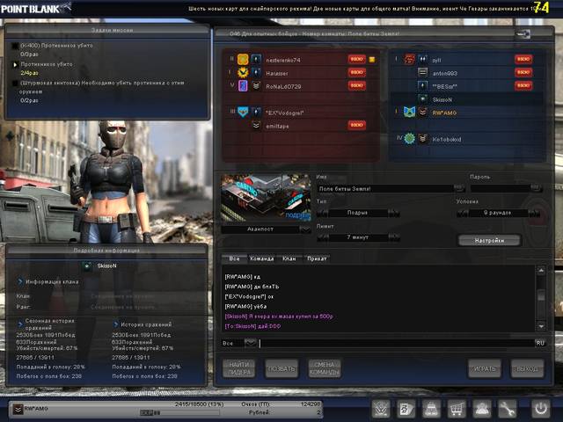Increase the time limit with right arrow
The image size is (563, 422).
[x=394, y=237]
